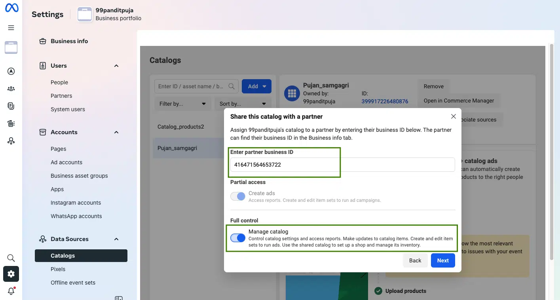
Task: Open the Sort by dropdown
Action: coord(243,104)
